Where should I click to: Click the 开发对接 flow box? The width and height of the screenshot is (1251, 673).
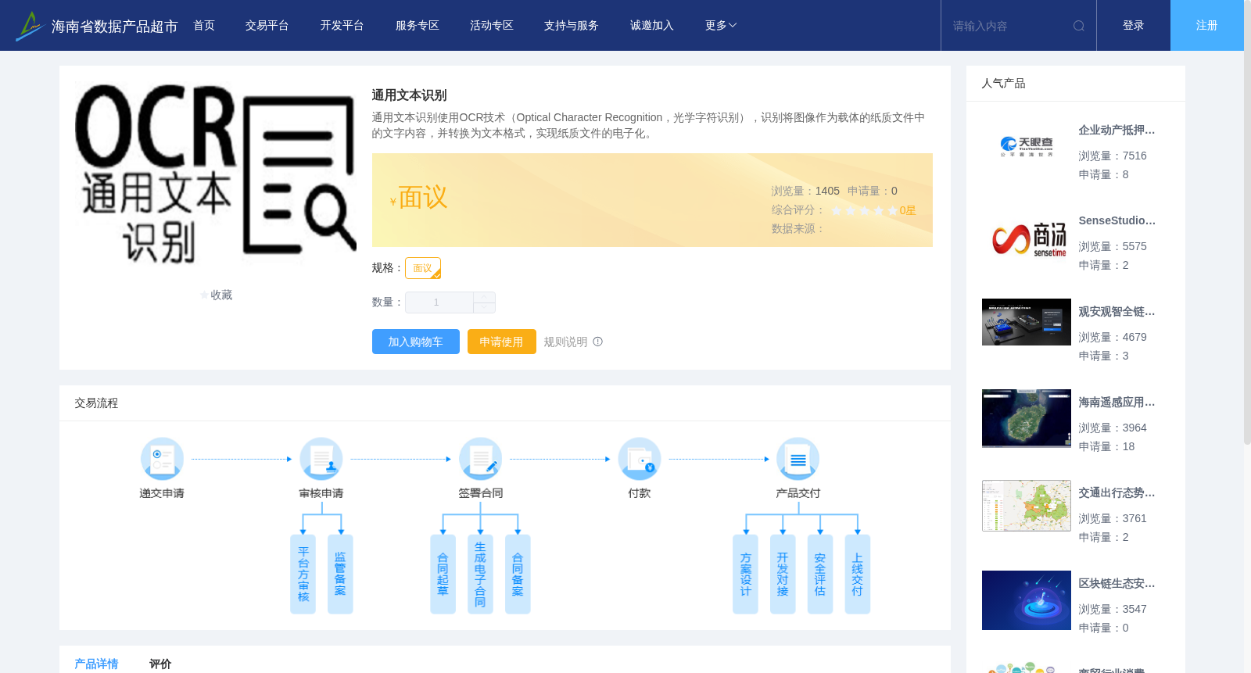(783, 575)
